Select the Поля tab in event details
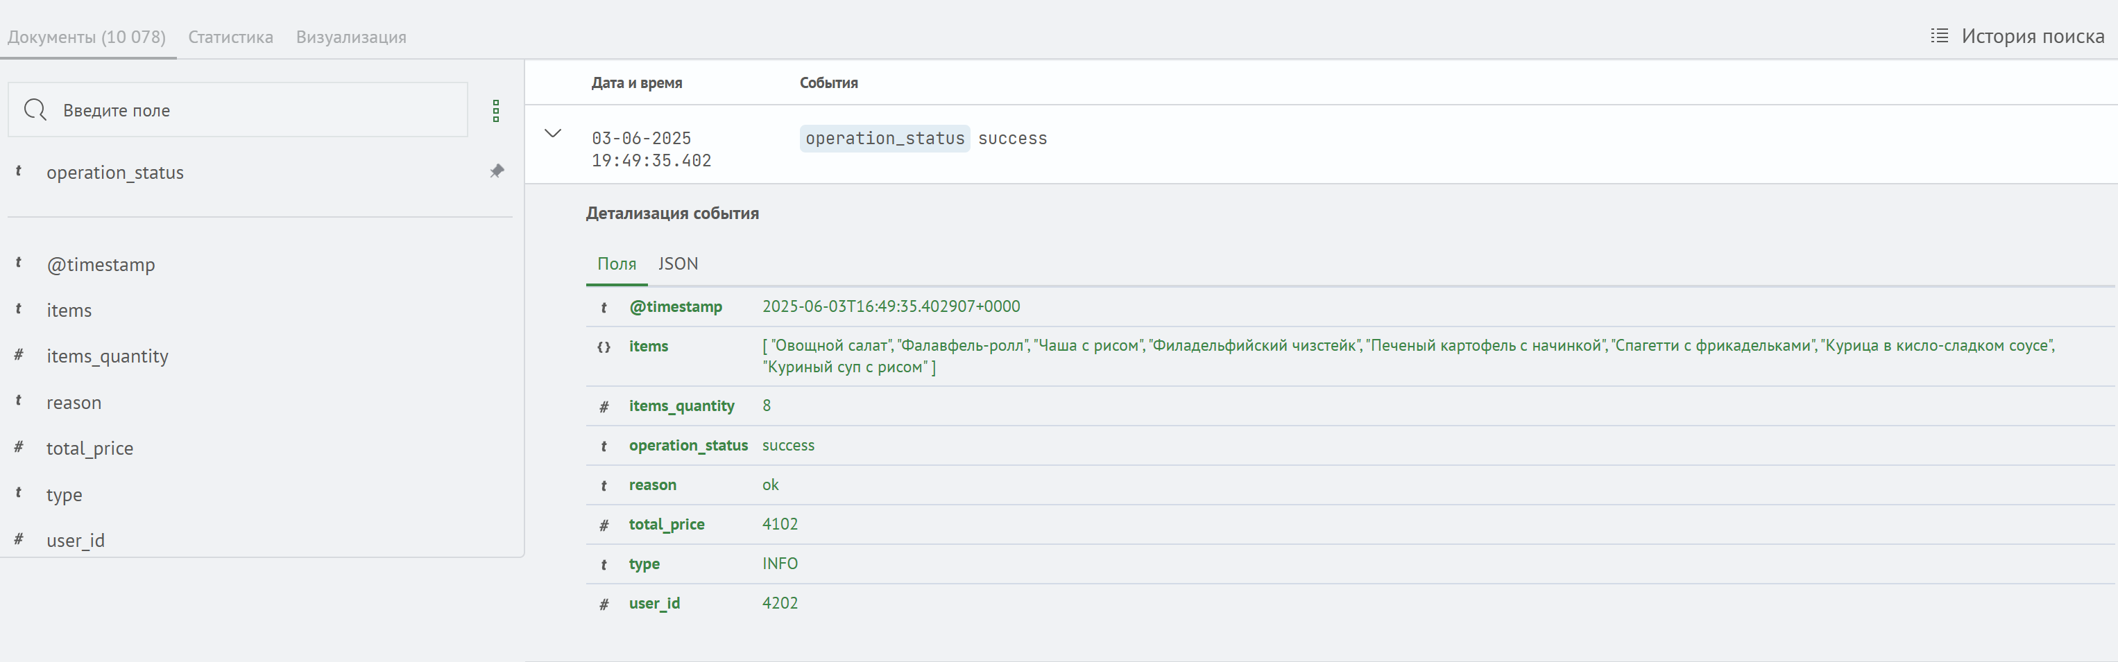2118x662 pixels. 616,263
